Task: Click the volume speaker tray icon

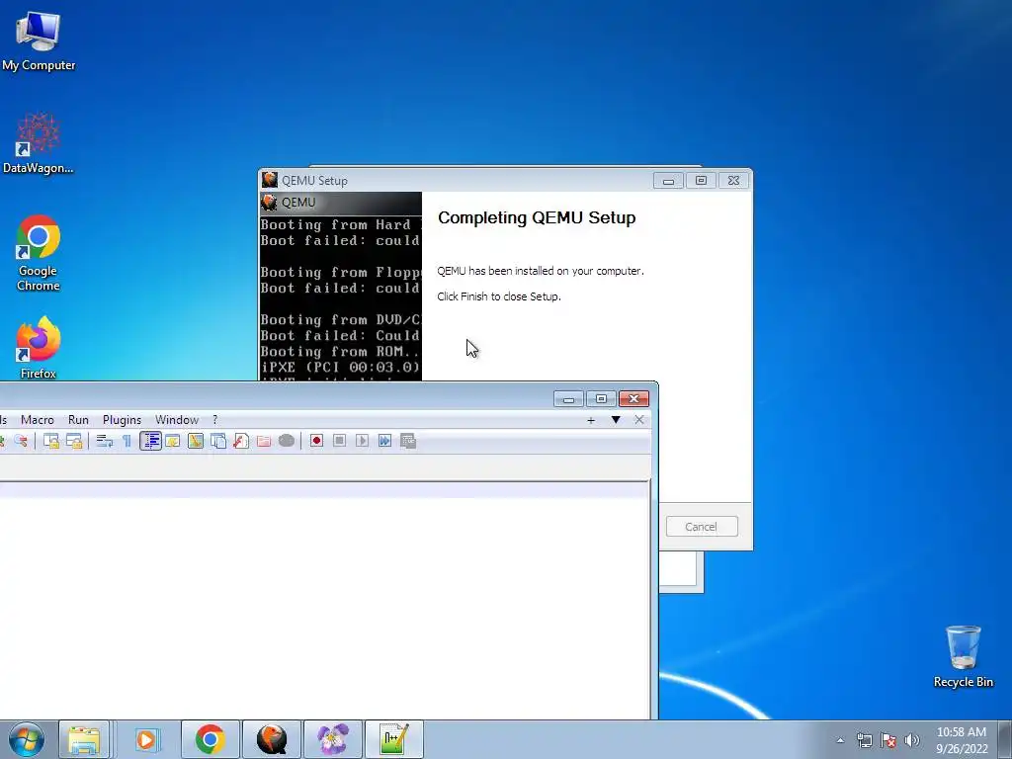Action: pos(912,740)
